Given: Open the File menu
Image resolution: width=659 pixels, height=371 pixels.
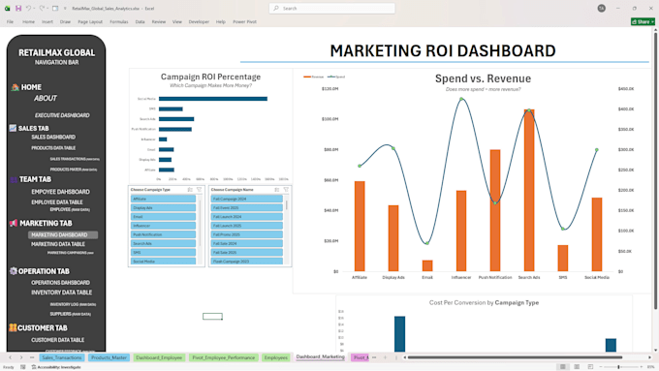Looking at the screenshot, I should 10,22.
